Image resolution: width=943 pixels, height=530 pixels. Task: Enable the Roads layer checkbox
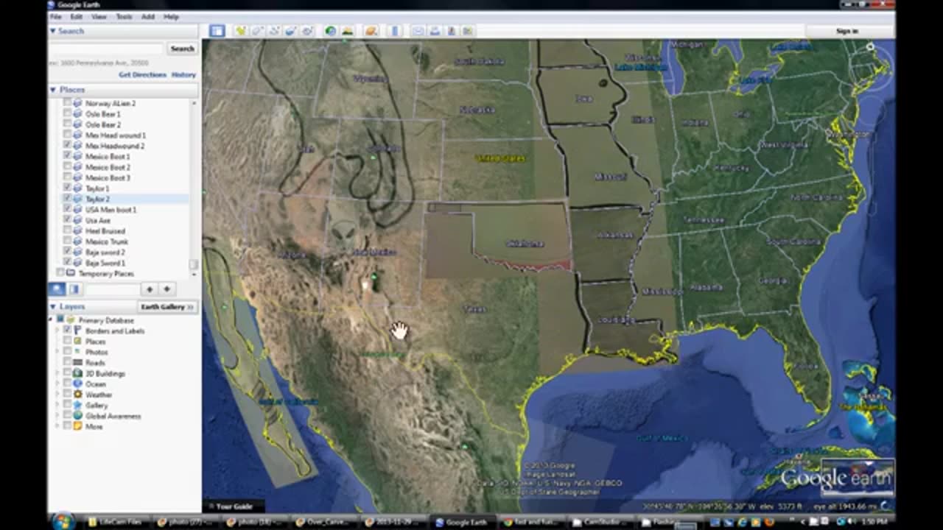pos(68,363)
